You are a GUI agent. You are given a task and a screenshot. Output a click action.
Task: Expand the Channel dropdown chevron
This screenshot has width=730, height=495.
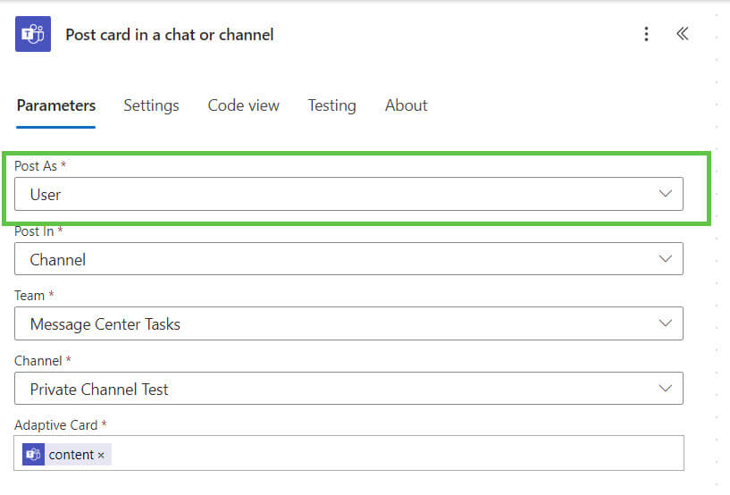pyautogui.click(x=666, y=389)
